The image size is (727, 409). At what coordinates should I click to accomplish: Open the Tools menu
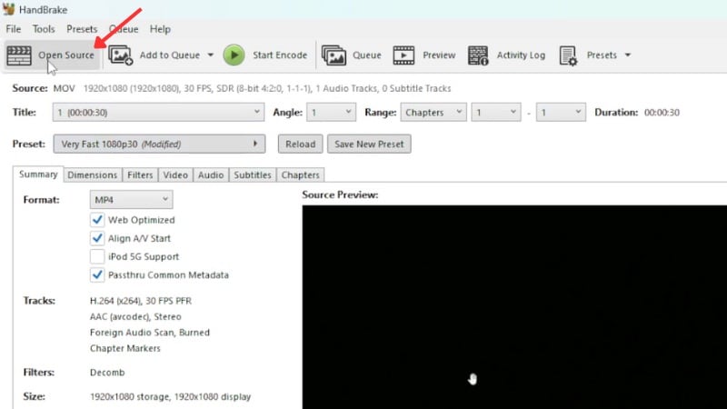pos(44,29)
